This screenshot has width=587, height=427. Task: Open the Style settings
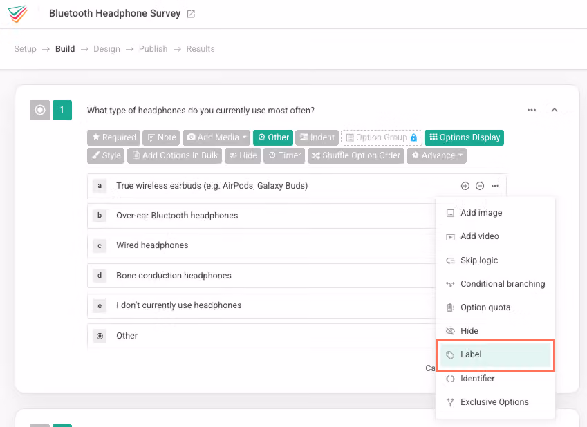coord(106,155)
